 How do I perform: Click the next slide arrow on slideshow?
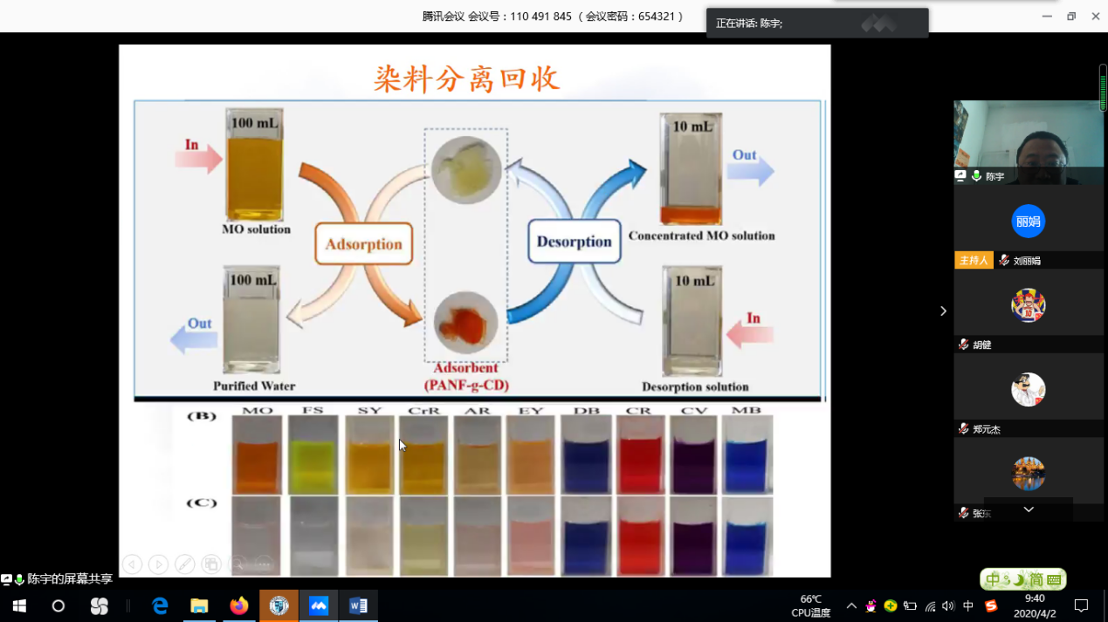(158, 564)
